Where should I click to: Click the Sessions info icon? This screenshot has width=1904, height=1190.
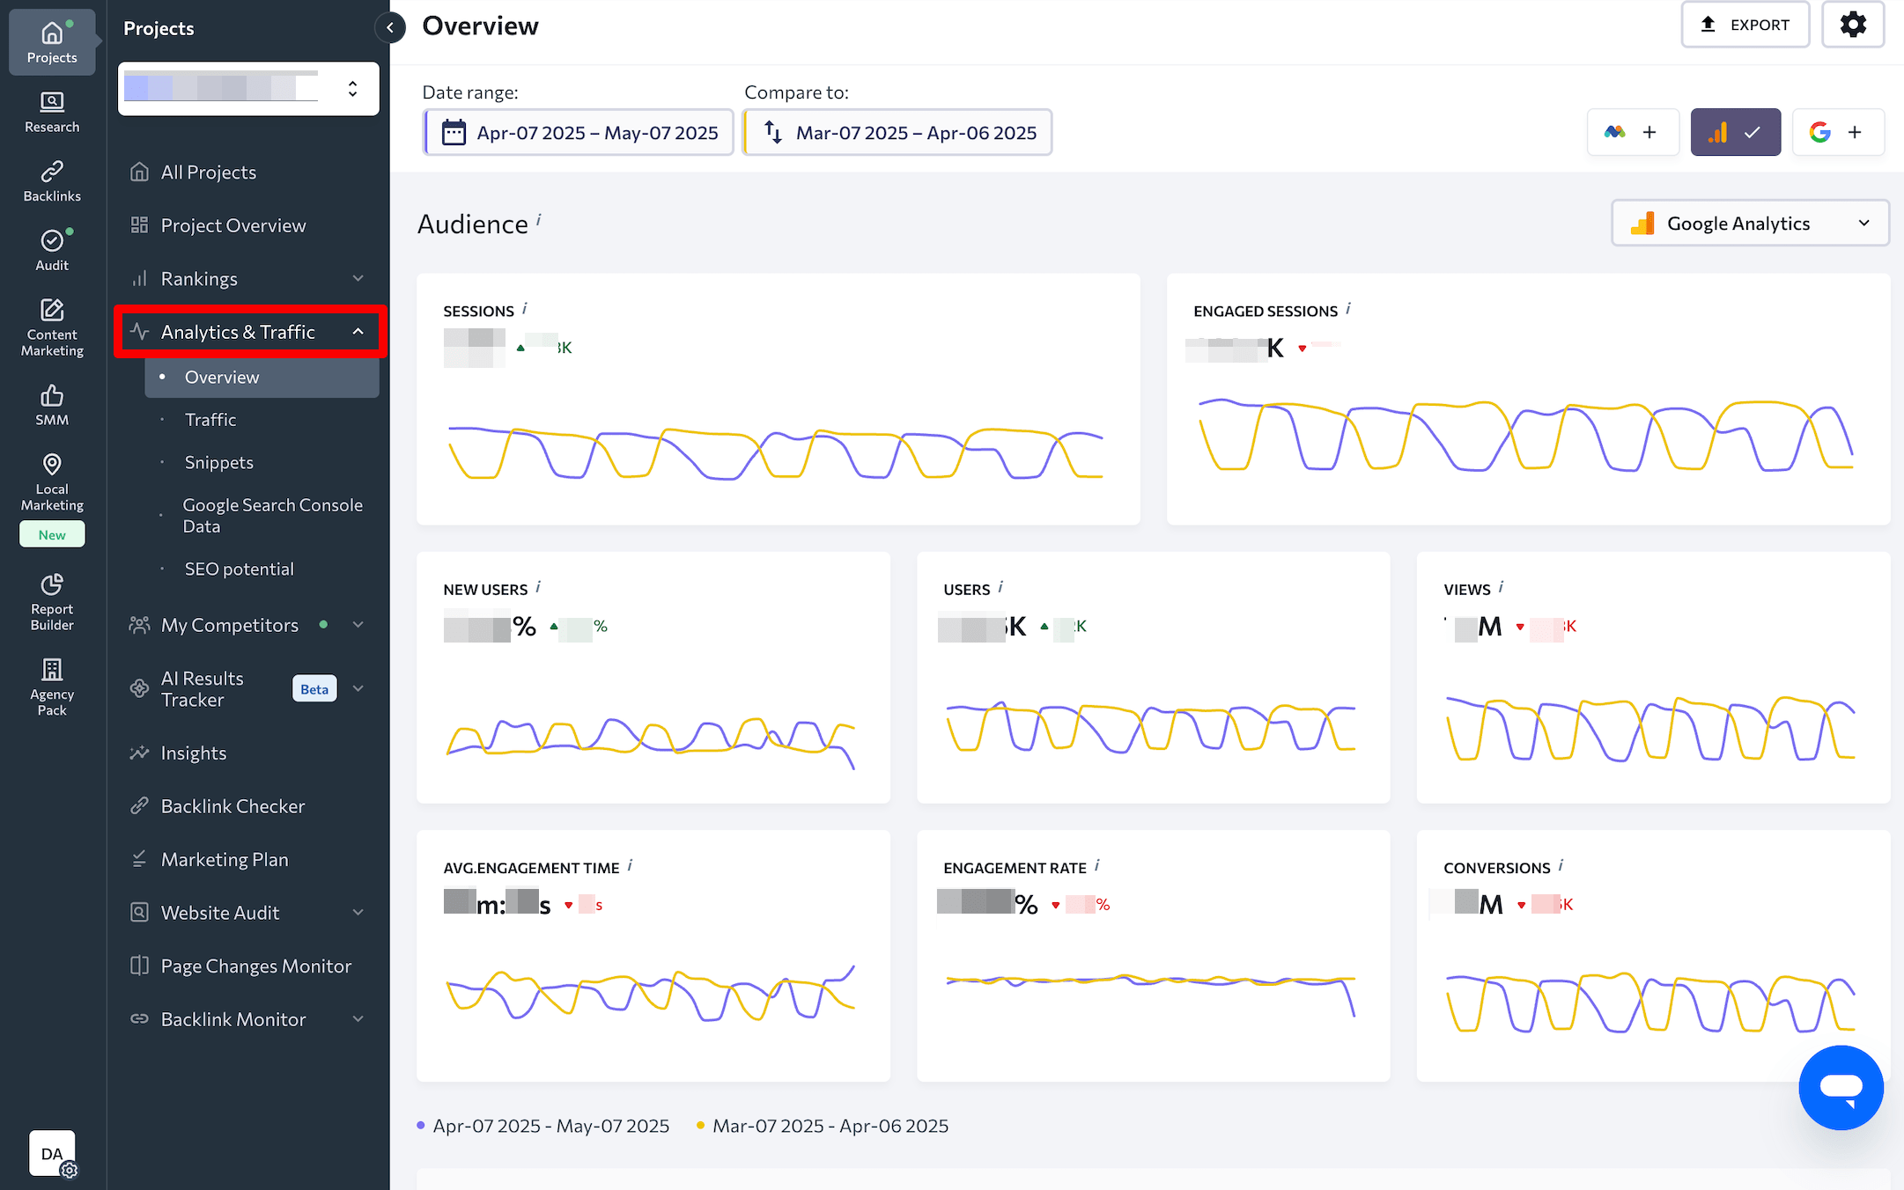[525, 309]
